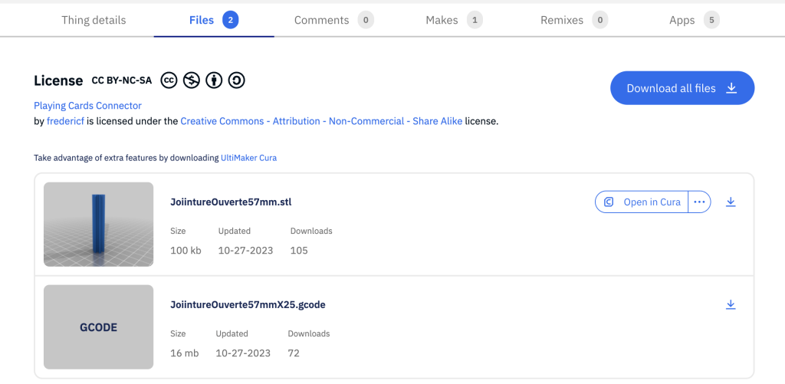
Task: Visit the fredericf author profile link
Action: click(x=65, y=121)
